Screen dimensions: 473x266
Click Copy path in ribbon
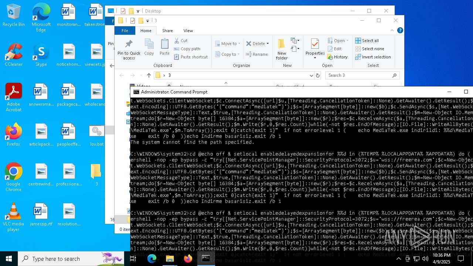[x=187, y=49]
